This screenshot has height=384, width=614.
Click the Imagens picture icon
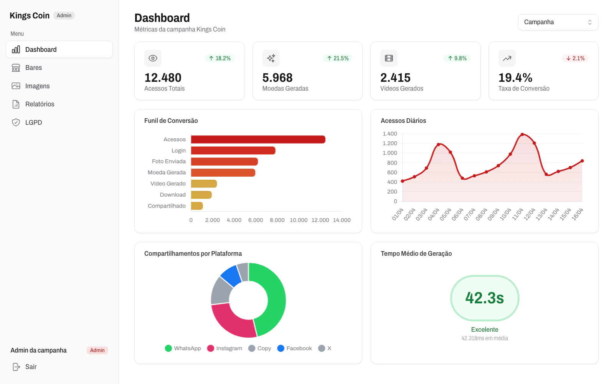pos(16,86)
